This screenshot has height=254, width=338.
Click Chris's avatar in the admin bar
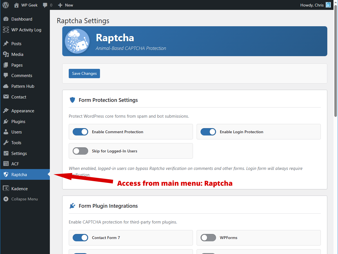click(x=328, y=5)
